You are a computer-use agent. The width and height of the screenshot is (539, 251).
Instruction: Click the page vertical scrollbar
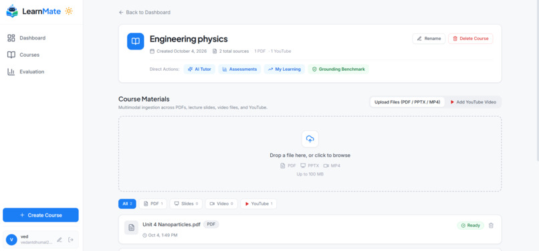tap(537, 81)
